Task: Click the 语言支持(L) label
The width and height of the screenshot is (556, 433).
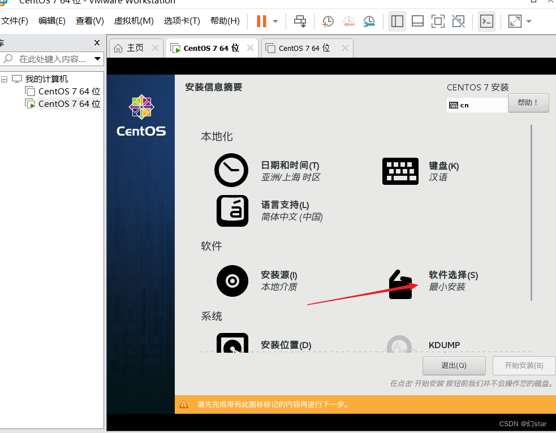Action: (285, 205)
